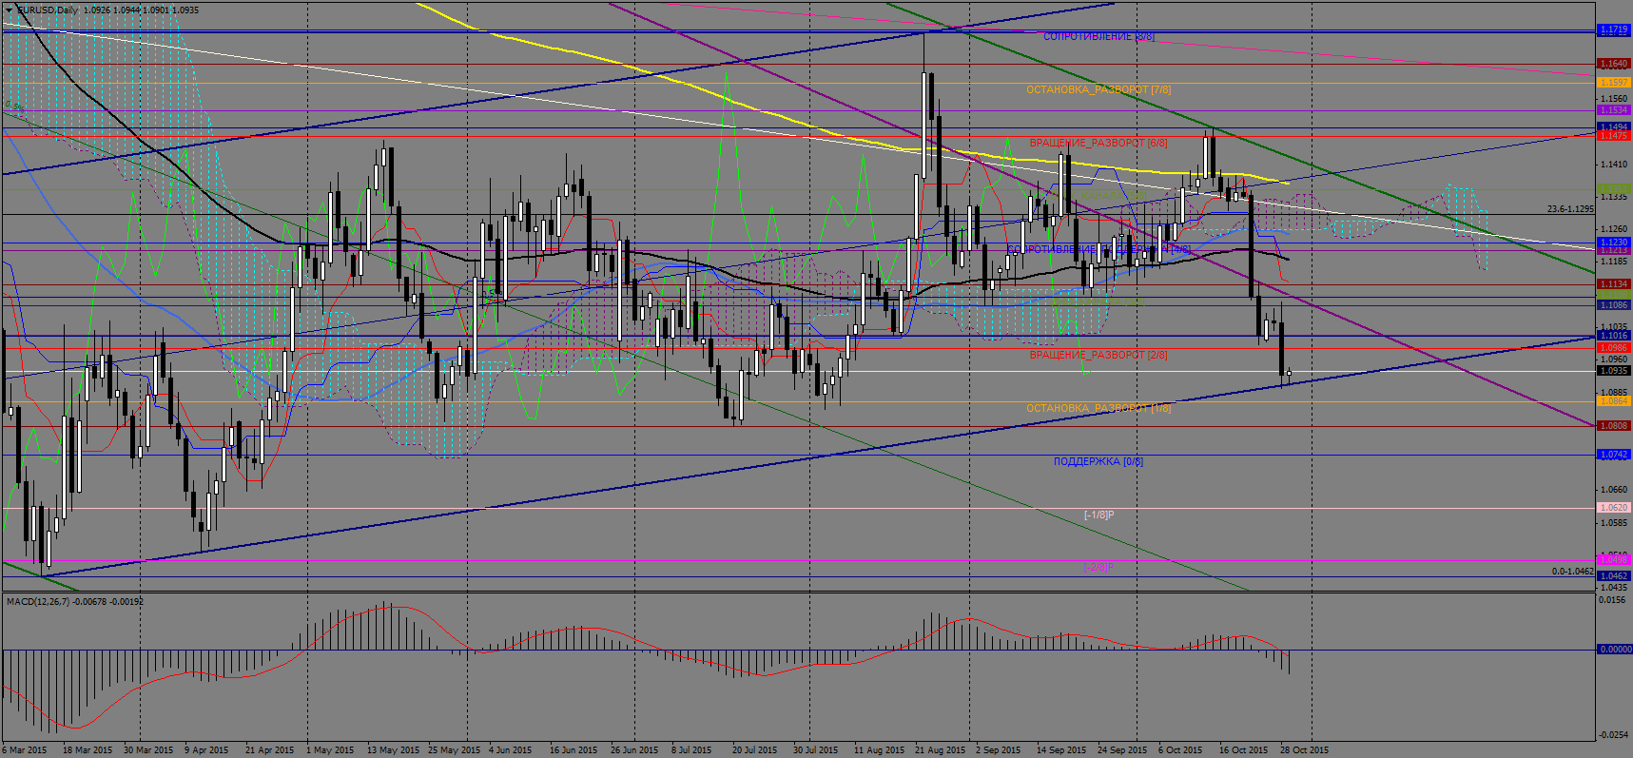
Task: Click the 18 Mar 2015 date label
Action: click(x=87, y=750)
